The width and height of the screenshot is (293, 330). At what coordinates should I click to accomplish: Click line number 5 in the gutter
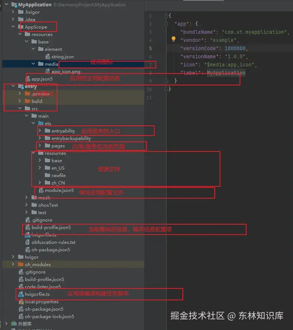click(x=150, y=48)
